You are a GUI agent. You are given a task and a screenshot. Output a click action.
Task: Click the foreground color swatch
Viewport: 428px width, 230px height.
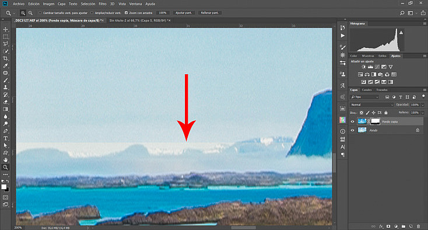pyautogui.click(x=3, y=187)
